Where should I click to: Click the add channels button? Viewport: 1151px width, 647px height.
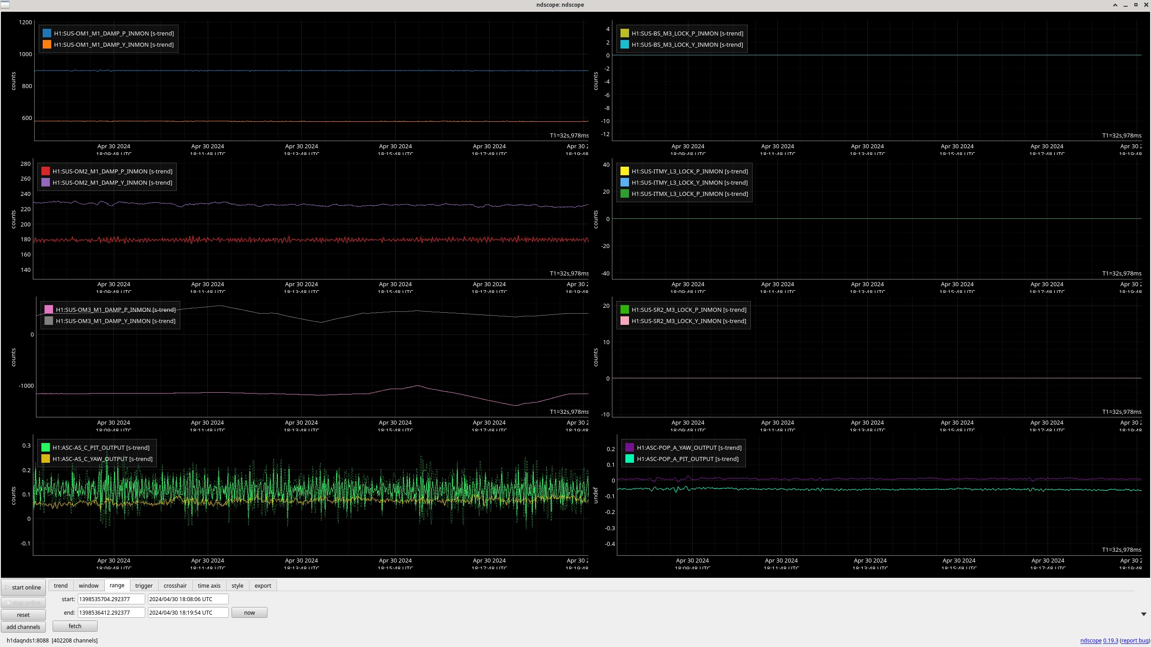(x=23, y=627)
